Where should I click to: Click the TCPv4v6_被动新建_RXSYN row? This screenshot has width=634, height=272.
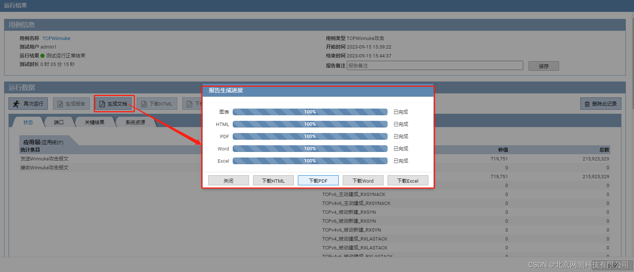click(x=466, y=230)
